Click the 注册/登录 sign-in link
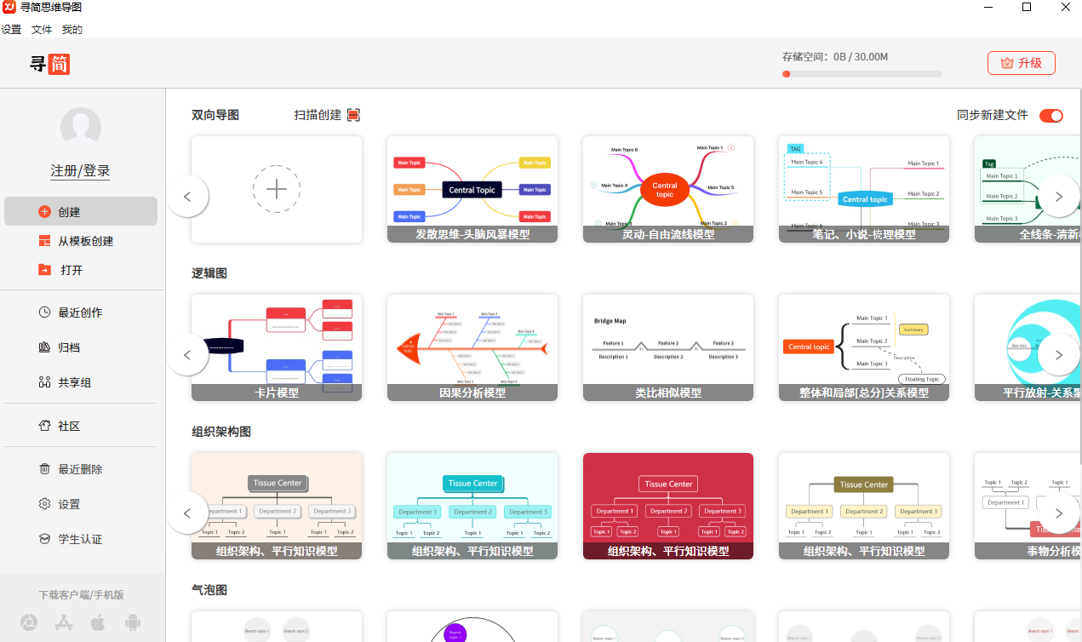The image size is (1082, 642). coord(80,169)
